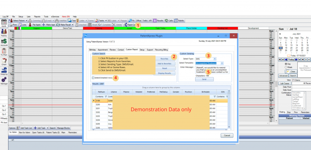Screen dimensions: 311x150
Task: Click the Today button under calendar
Action: 291,60
